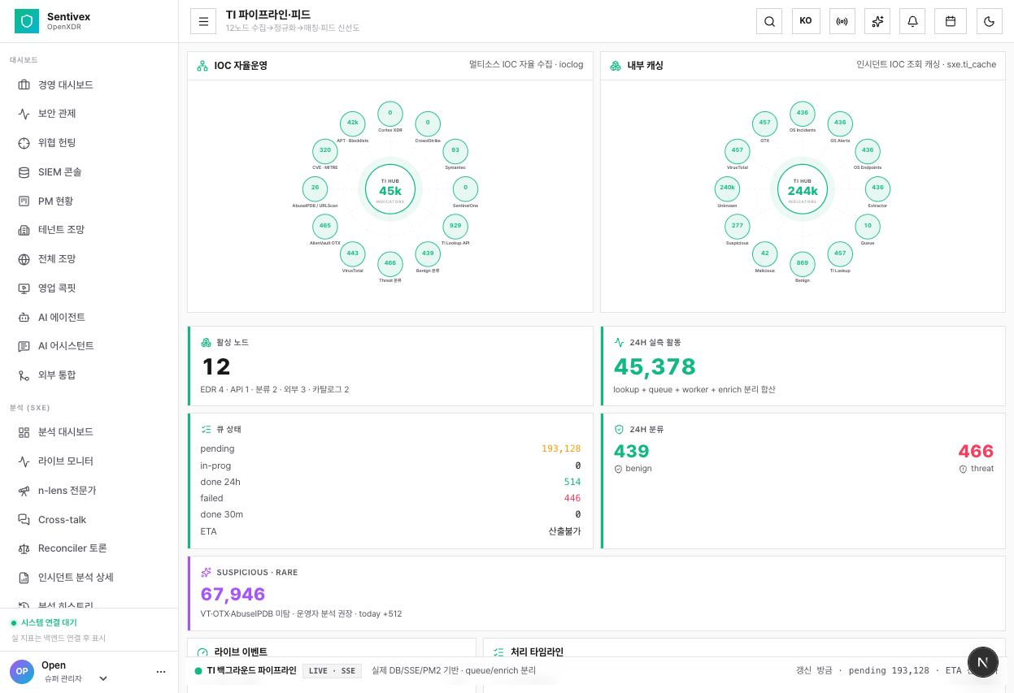Click the scales icon for Reconciler 토론
This screenshot has width=1014, height=693.
click(x=24, y=548)
